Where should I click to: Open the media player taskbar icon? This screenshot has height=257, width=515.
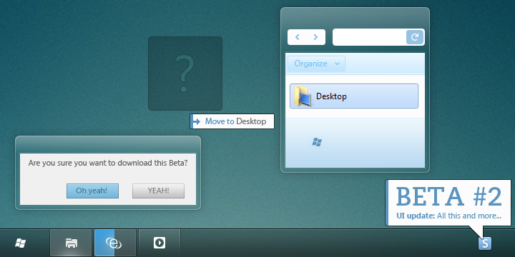[x=160, y=243]
